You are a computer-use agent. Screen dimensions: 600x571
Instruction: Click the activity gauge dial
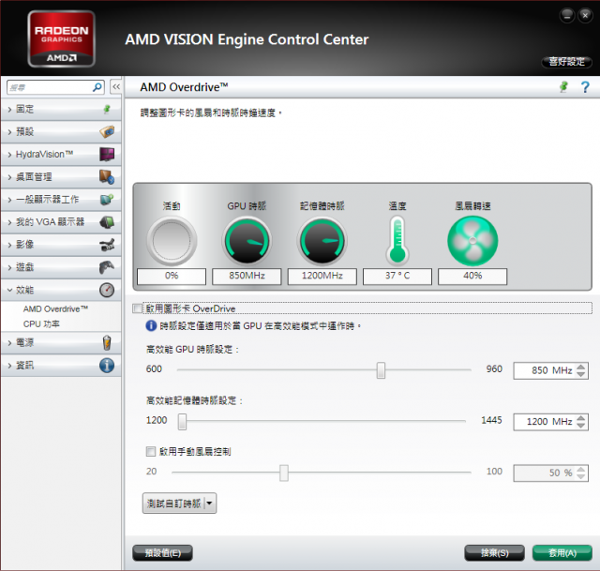[172, 241]
